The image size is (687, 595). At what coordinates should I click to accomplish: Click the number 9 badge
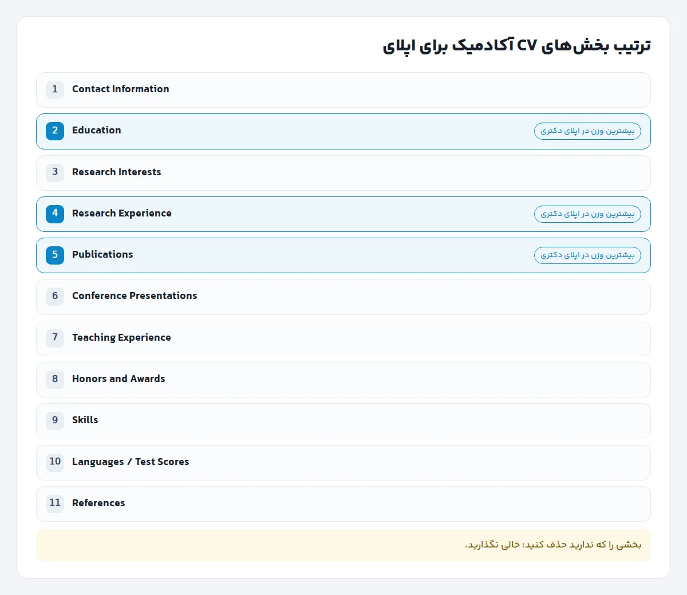pos(55,420)
